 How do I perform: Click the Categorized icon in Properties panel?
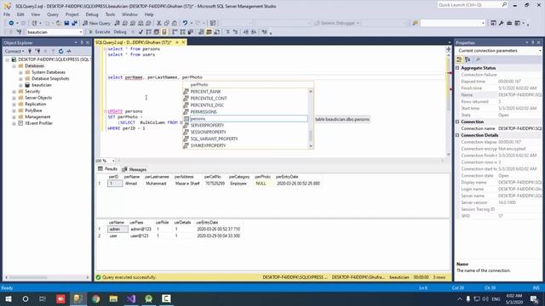[x=460, y=59]
